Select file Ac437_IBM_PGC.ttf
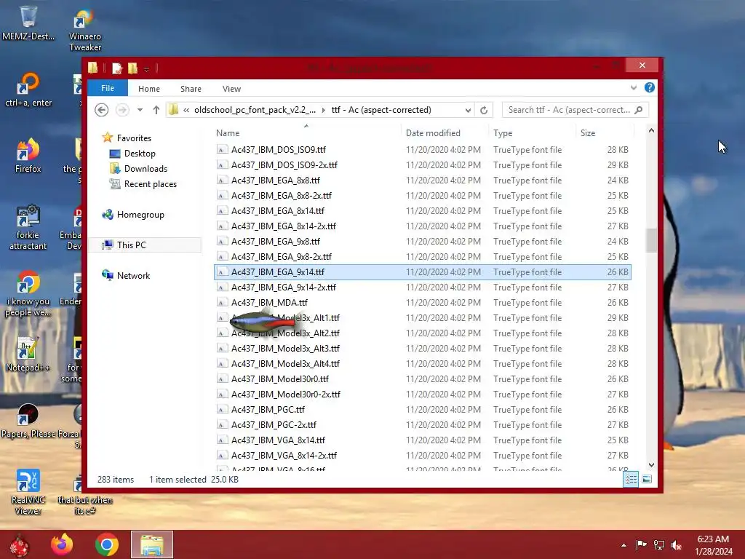This screenshot has height=559, width=745. click(423, 409)
